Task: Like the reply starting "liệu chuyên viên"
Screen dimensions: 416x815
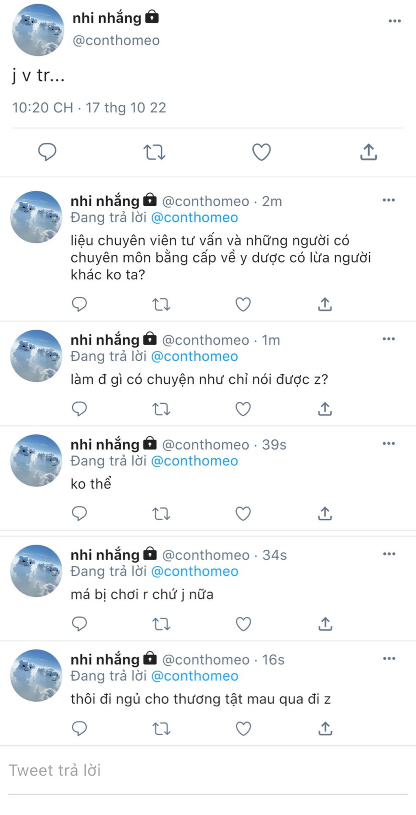Action: click(243, 304)
